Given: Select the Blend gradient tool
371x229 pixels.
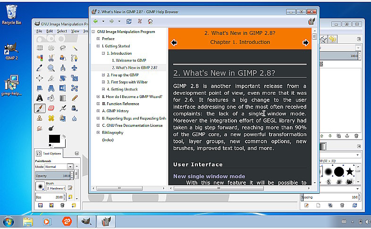Looking at the screenshot, I should coord(63,98).
